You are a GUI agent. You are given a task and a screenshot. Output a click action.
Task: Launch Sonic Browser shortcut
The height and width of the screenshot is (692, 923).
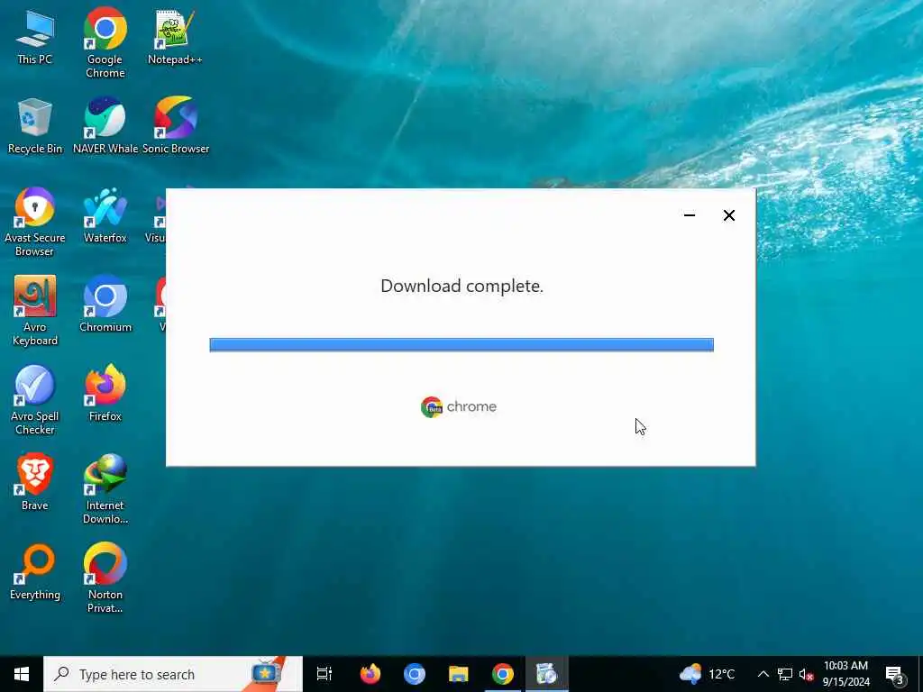coord(176,126)
